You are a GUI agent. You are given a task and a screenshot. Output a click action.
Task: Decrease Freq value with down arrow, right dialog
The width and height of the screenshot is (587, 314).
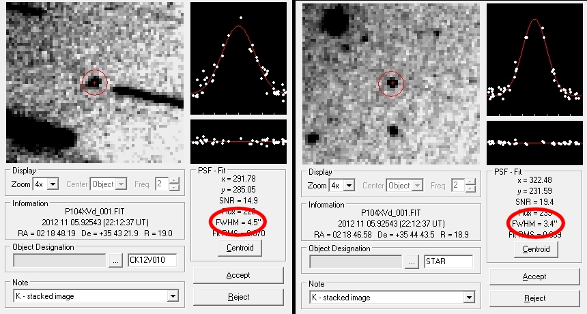click(471, 188)
